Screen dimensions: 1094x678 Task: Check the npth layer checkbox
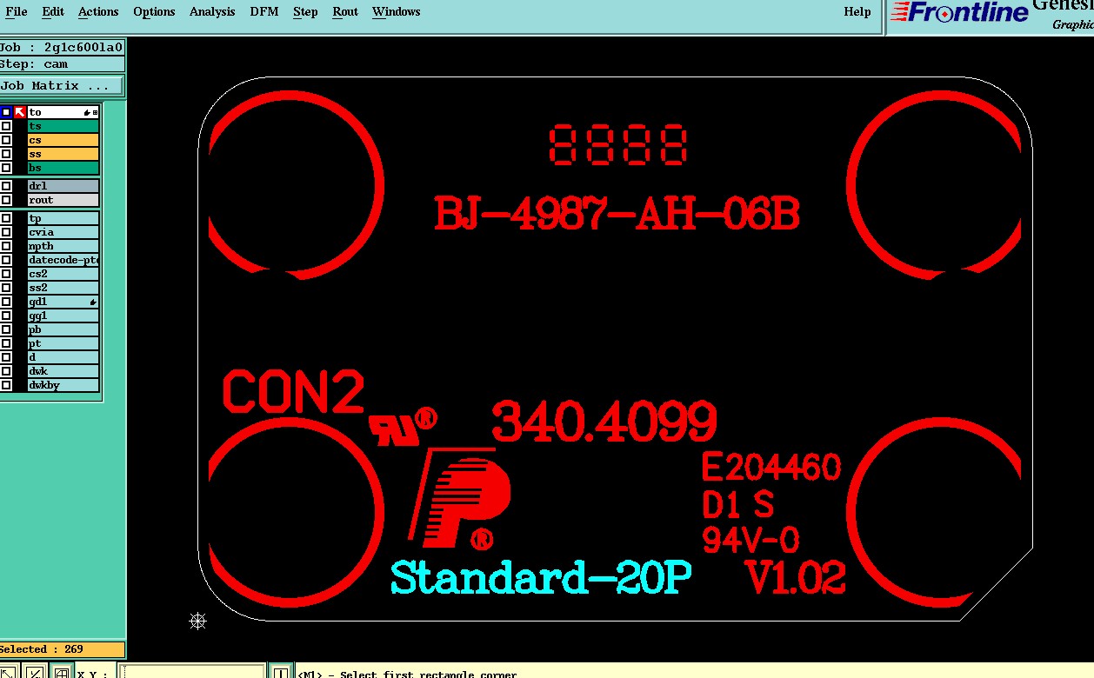coord(6,246)
